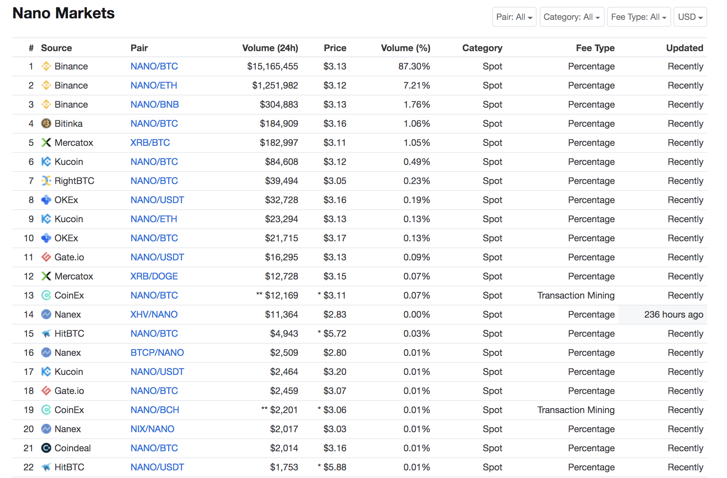Click the Bitinka coin logo
Viewport: 727px width, 478px height.
point(46,124)
